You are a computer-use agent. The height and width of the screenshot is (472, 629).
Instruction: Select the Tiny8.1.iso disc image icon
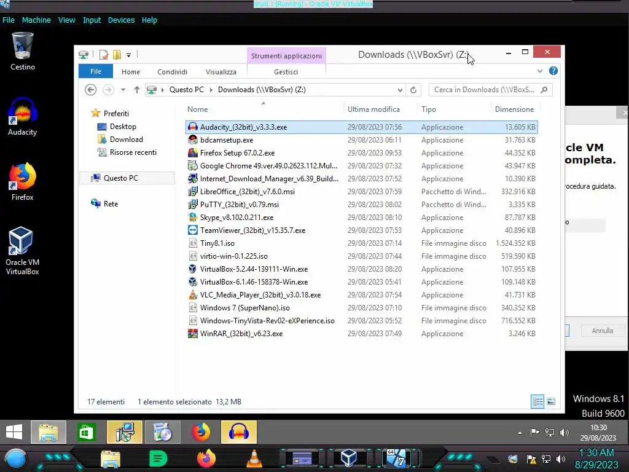[192, 243]
